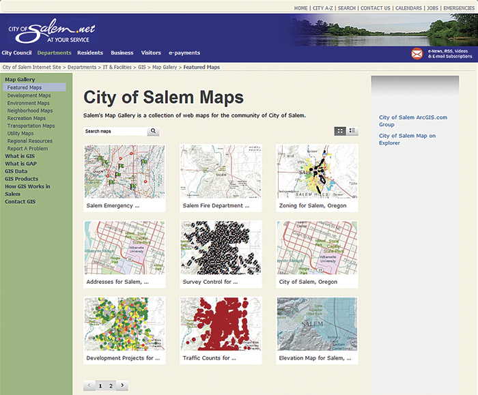Open the Residents menu
This screenshot has height=395, width=478.
pyautogui.click(x=90, y=53)
